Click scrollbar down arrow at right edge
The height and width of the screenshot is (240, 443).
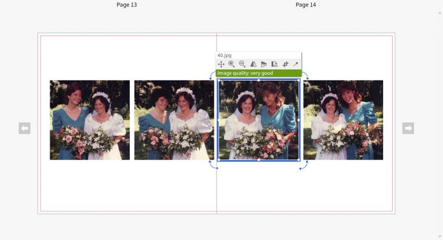(x=440, y=236)
